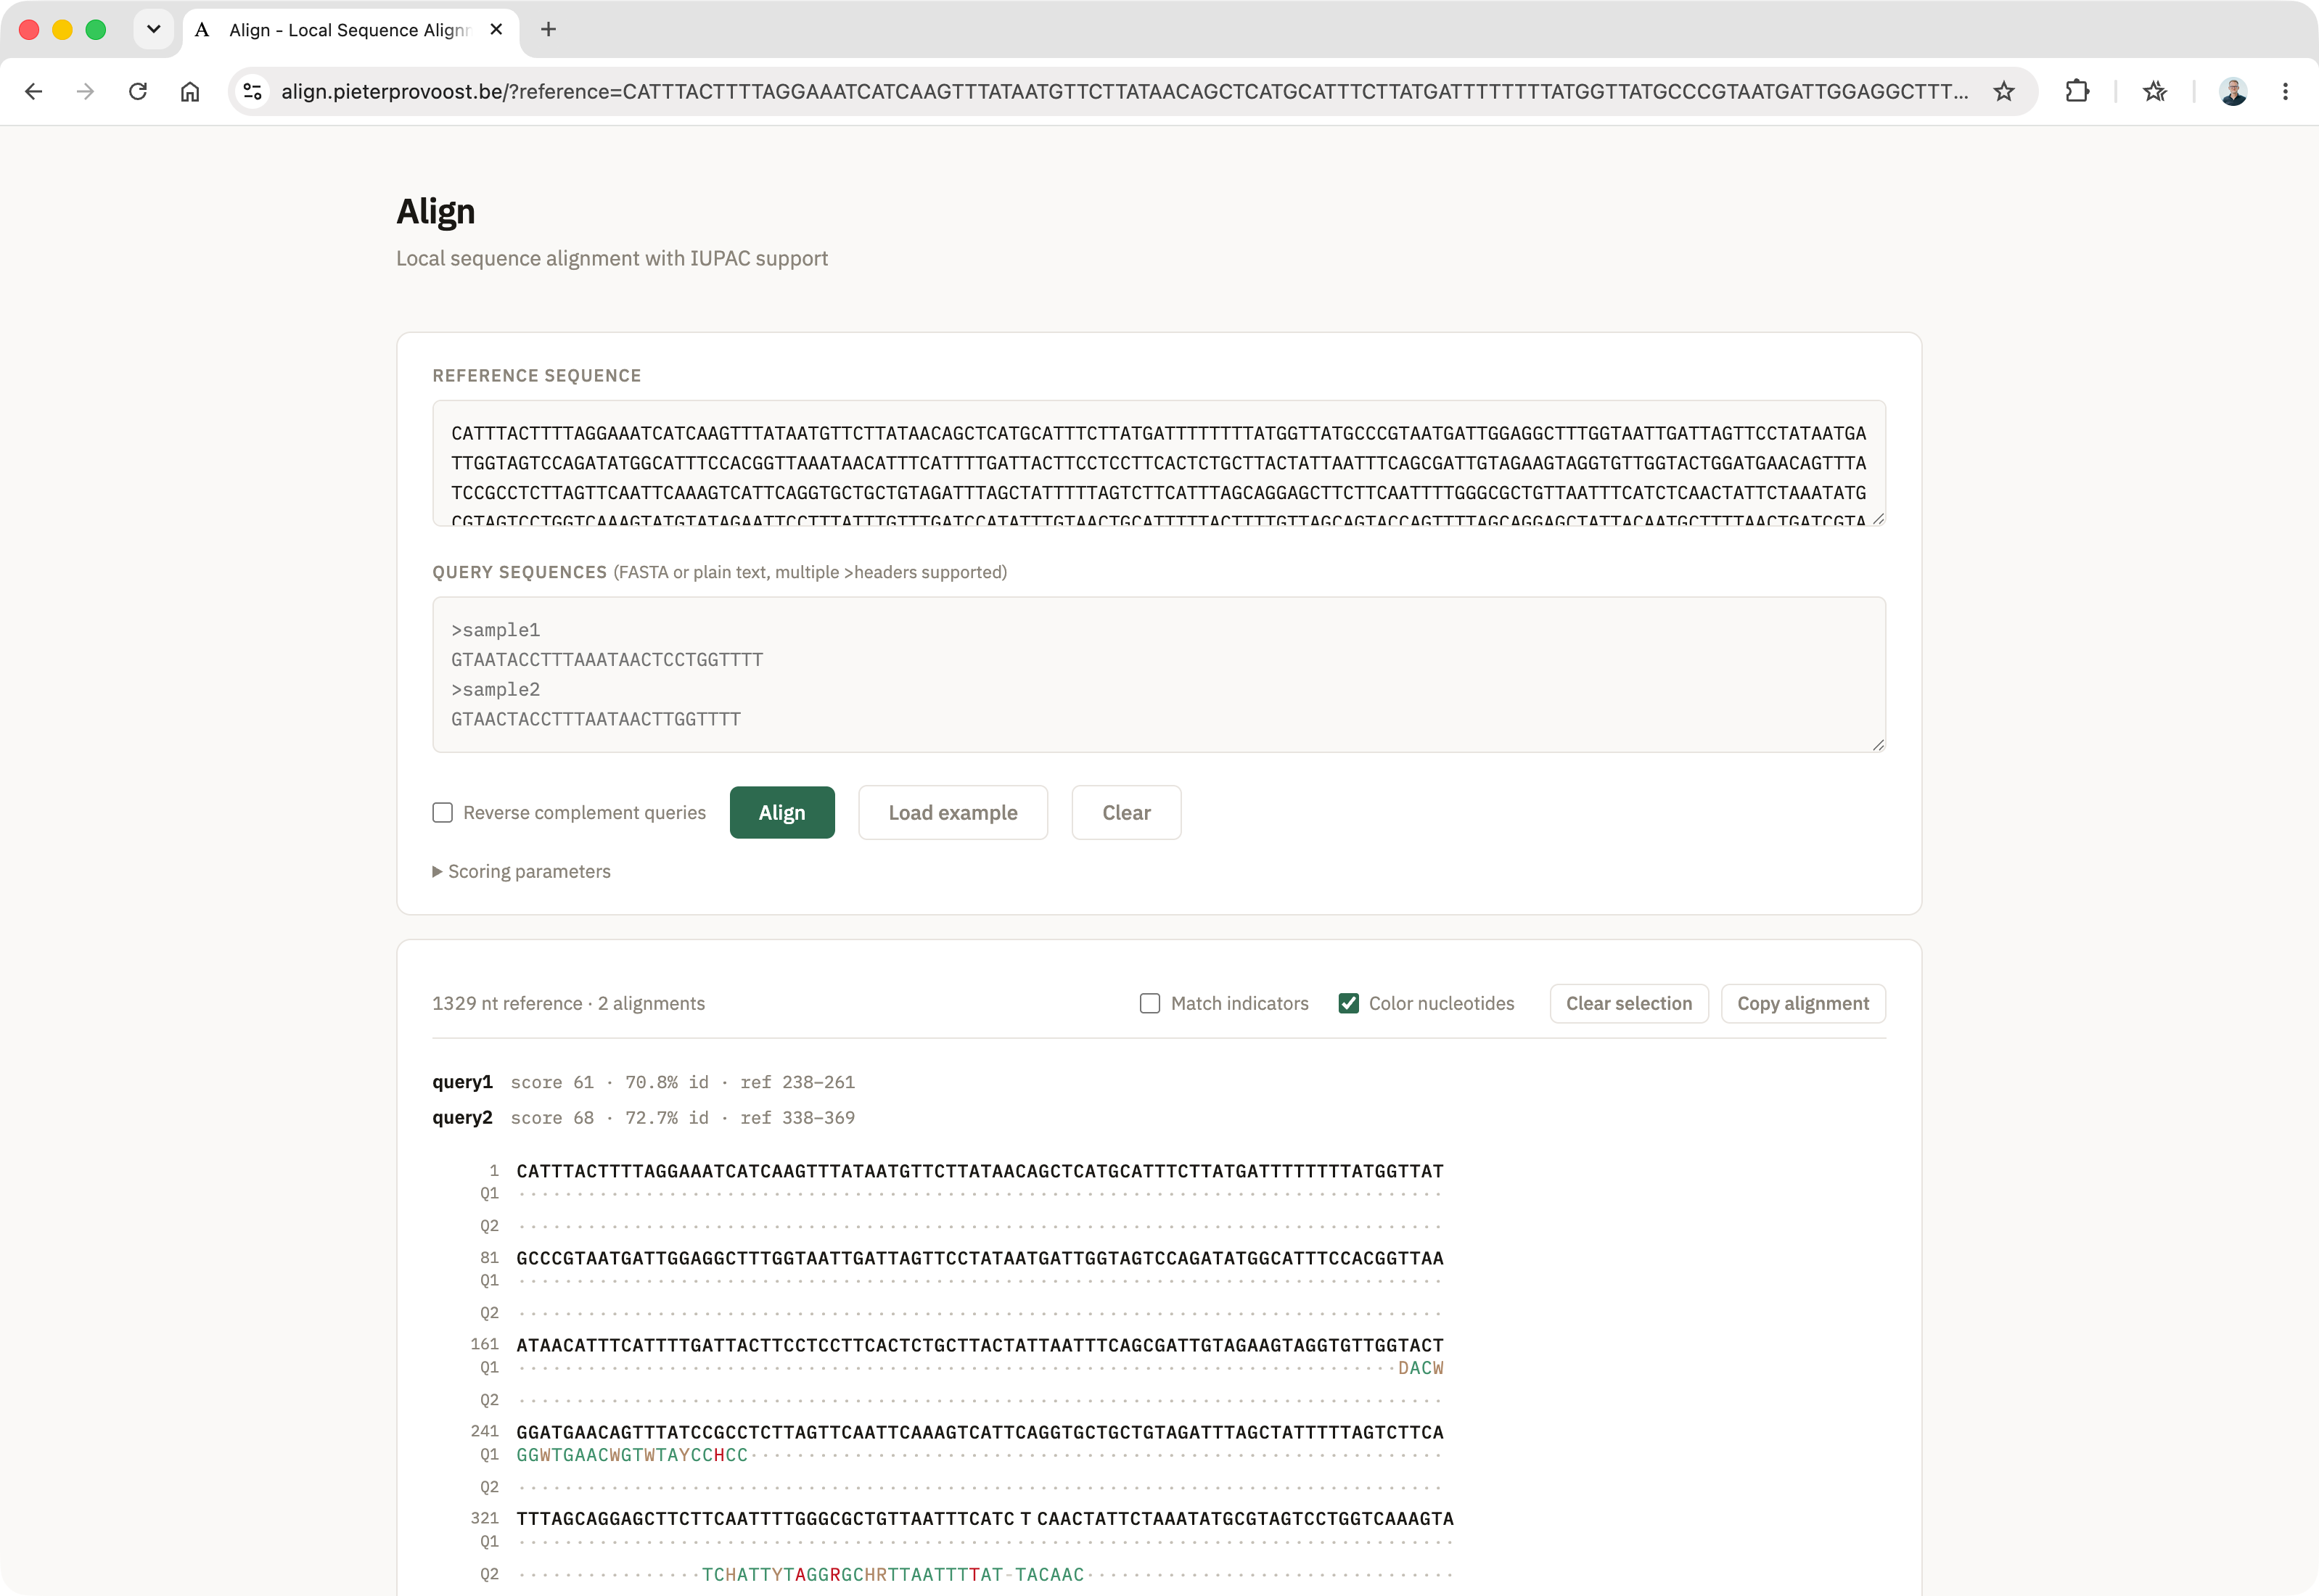The image size is (2319, 1596).
Task: Open the browser home page icon
Action: click(x=190, y=91)
